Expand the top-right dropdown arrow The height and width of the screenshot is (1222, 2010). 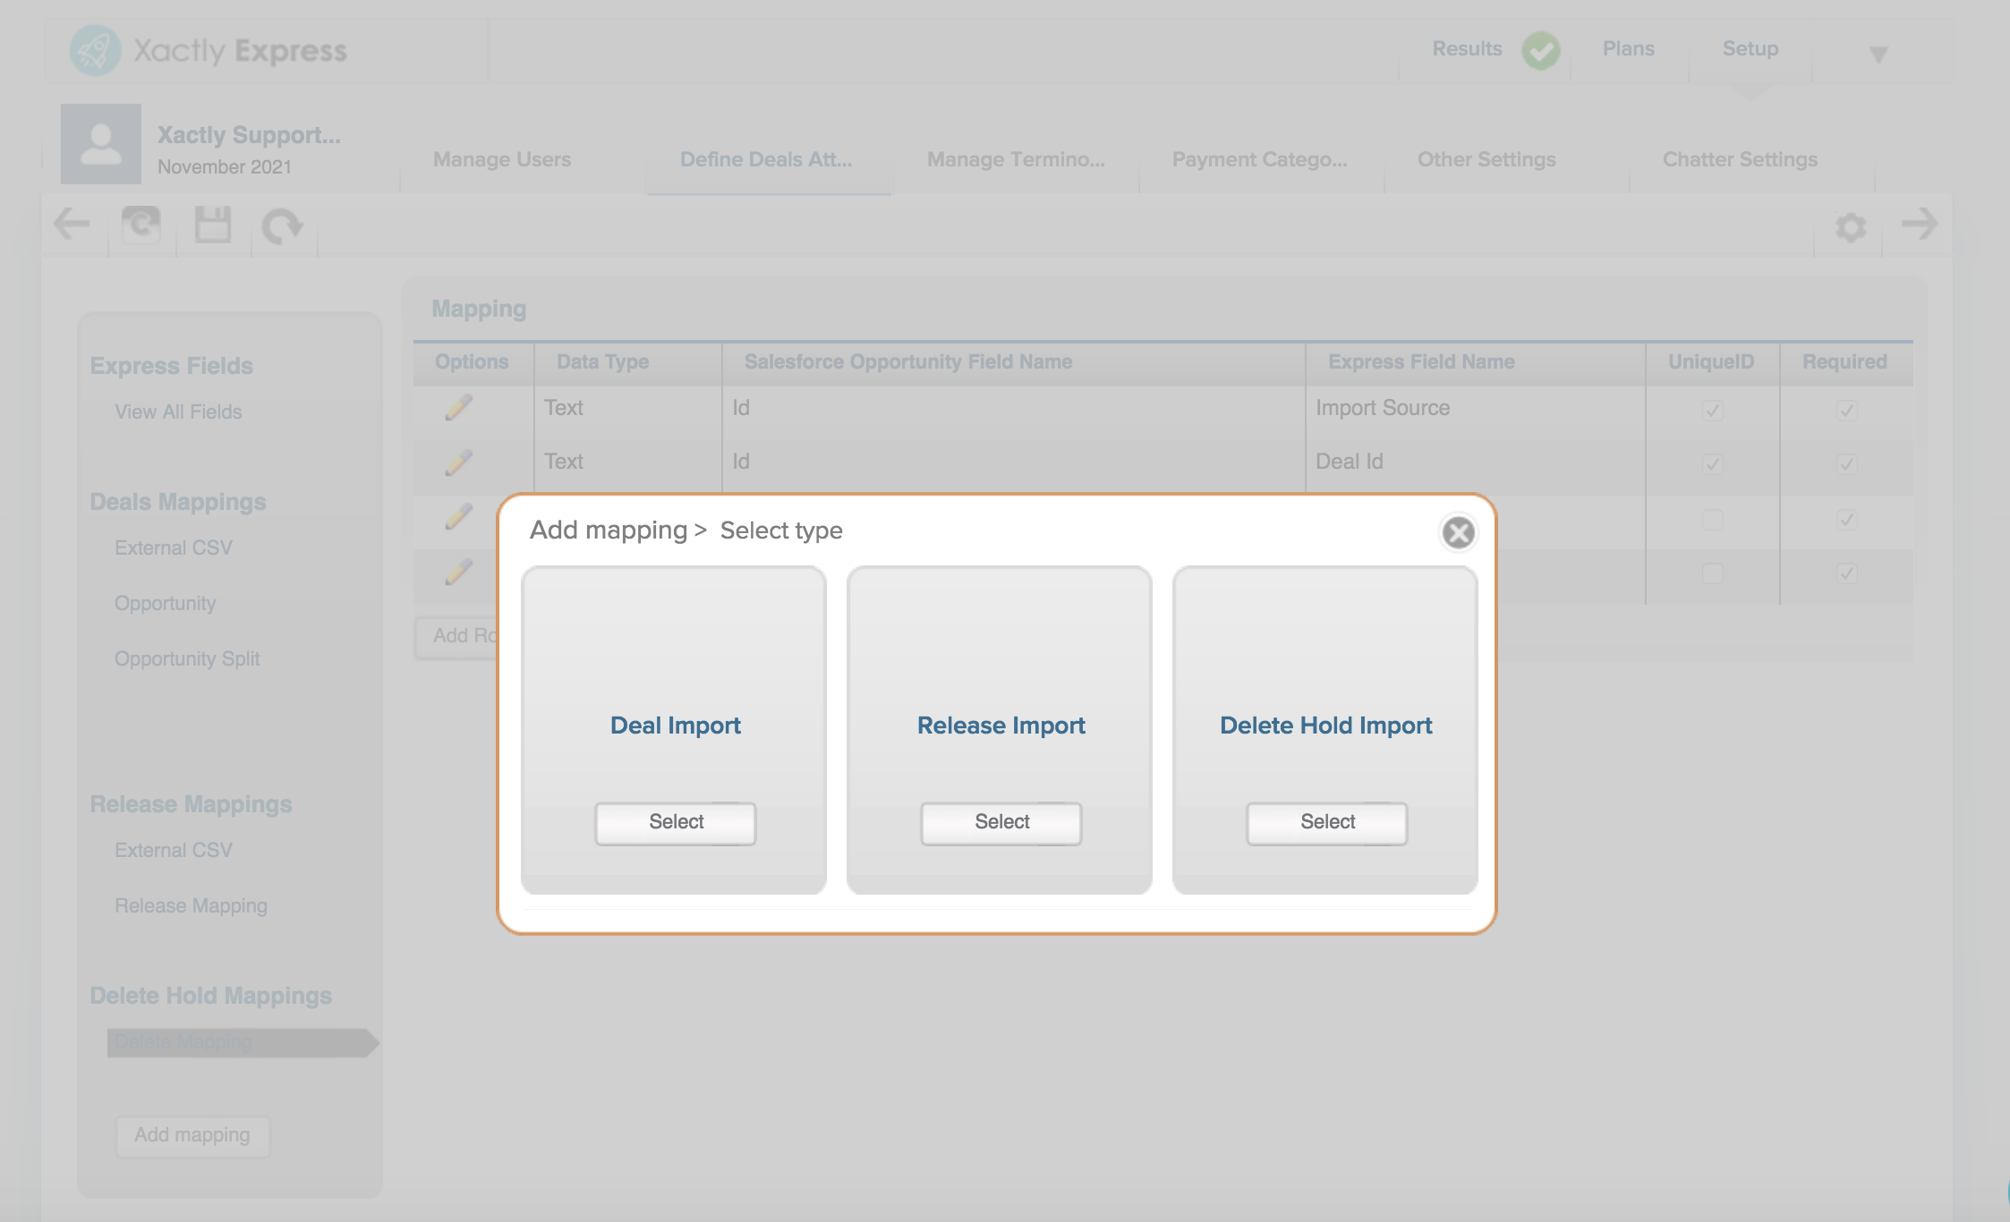(1878, 55)
